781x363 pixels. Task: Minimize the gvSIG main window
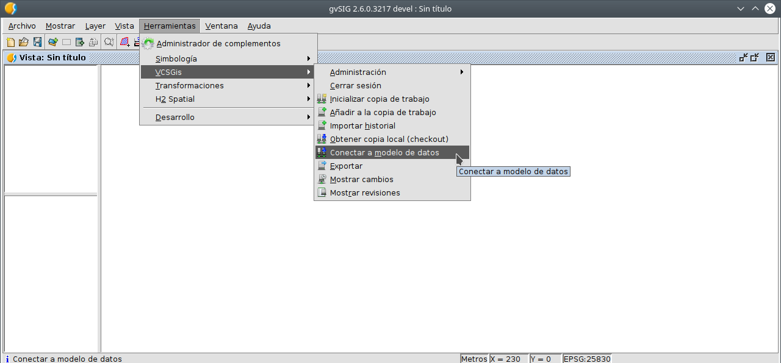tap(741, 9)
